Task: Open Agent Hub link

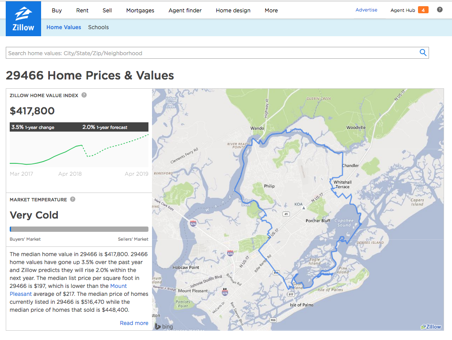Action: (403, 10)
